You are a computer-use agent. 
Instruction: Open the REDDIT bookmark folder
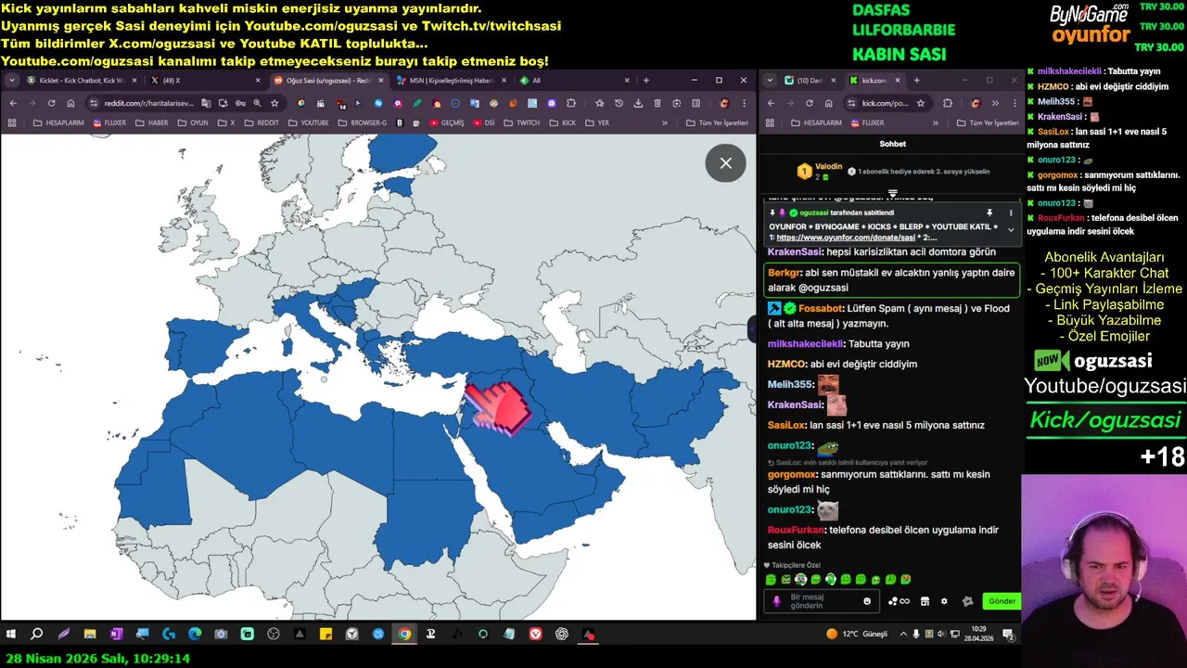[x=262, y=122]
